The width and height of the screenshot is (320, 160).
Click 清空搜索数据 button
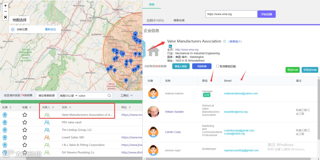47,96
